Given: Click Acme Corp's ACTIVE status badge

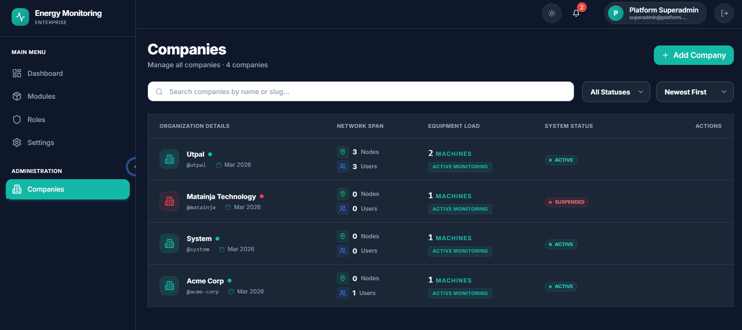Looking at the screenshot, I should click(x=561, y=286).
